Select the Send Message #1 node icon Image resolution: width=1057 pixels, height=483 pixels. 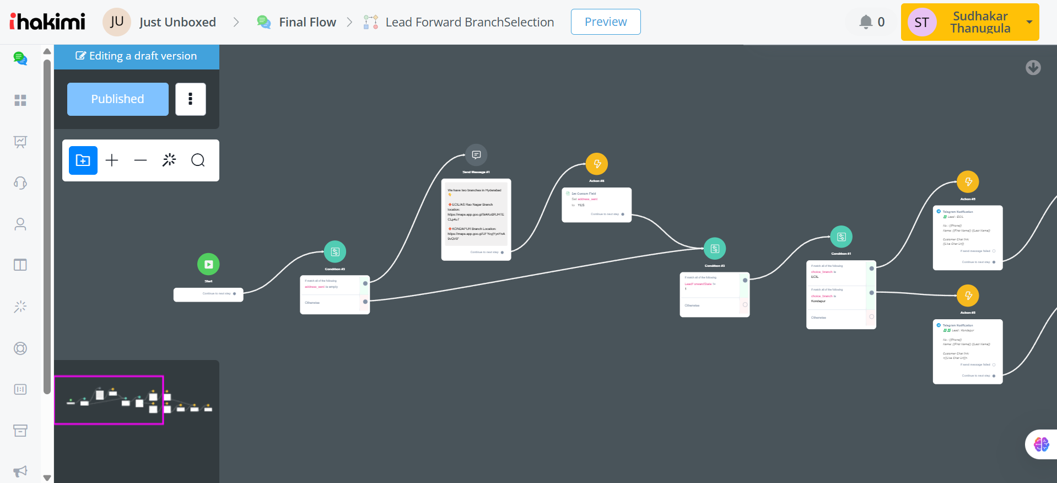[476, 155]
